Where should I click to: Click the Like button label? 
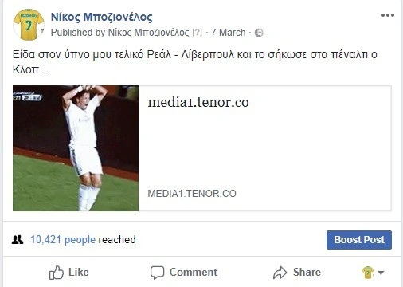[x=79, y=272]
